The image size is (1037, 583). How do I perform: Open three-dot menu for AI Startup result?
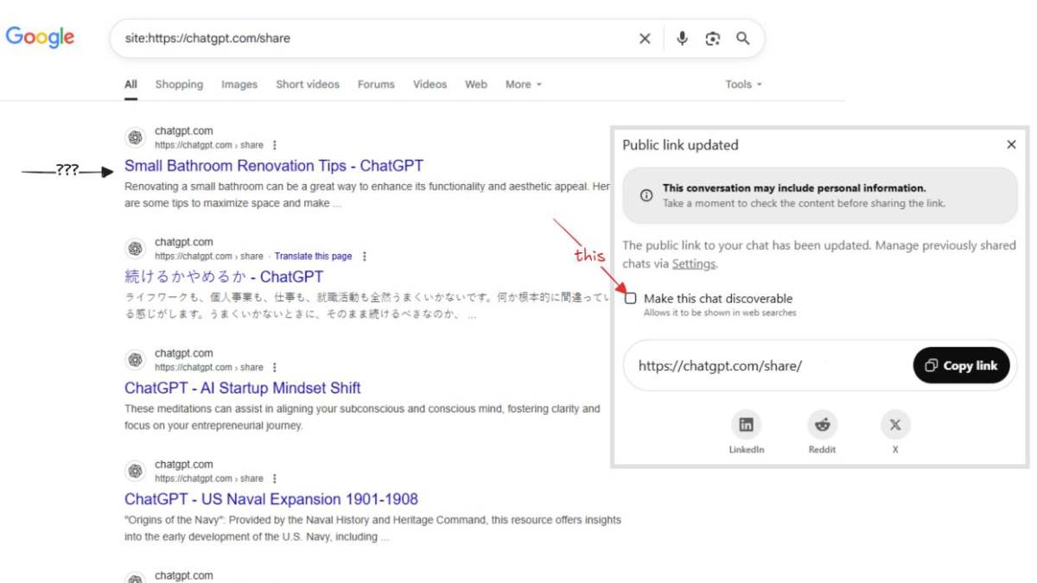[275, 367]
